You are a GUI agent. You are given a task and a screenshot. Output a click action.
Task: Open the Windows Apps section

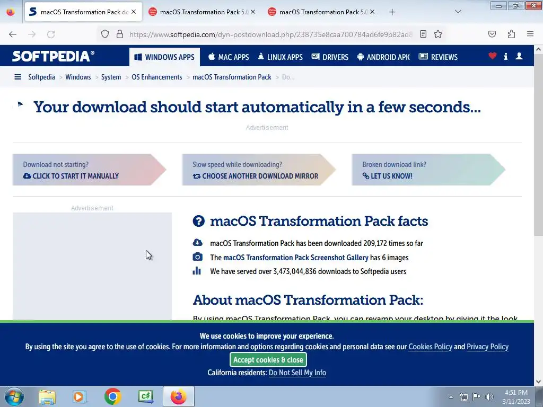pos(164,57)
